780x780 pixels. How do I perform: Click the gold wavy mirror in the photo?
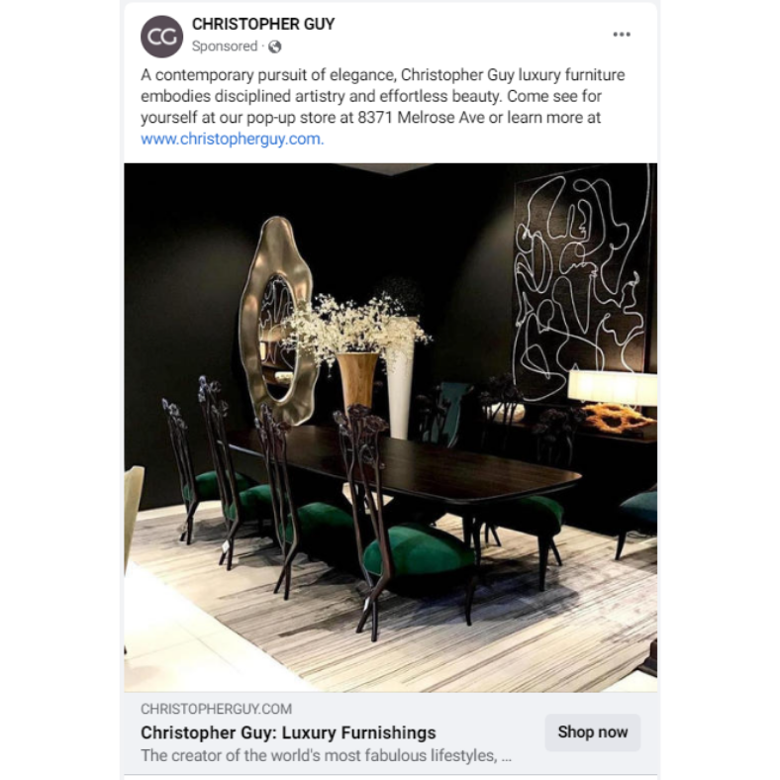[277, 321]
